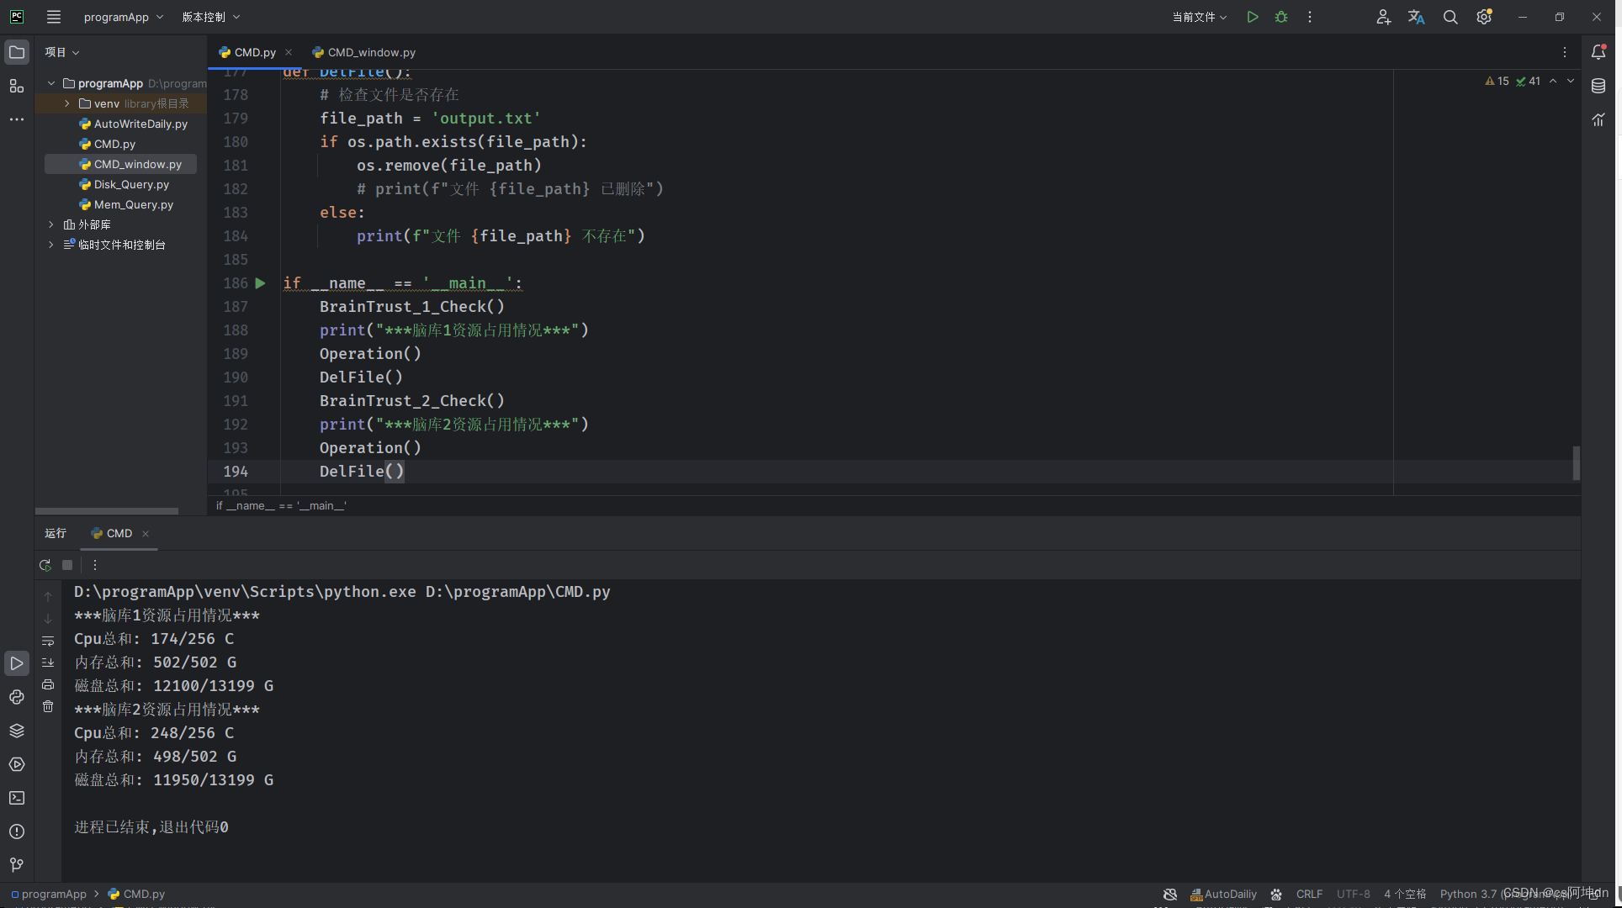Image resolution: width=1622 pixels, height=908 pixels.
Task: Toggle scroll to end in console
Action: 48,663
